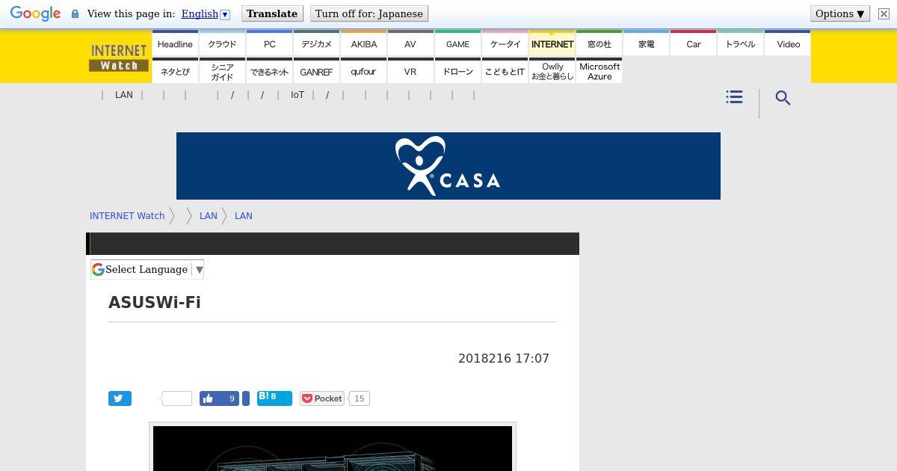
Task: Open the ネタとぴ link
Action: (x=175, y=72)
